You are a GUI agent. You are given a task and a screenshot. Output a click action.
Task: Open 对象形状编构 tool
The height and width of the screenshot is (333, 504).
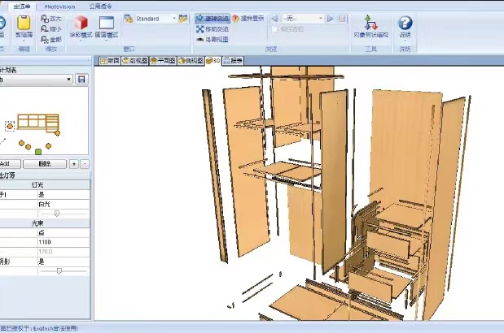(x=370, y=24)
